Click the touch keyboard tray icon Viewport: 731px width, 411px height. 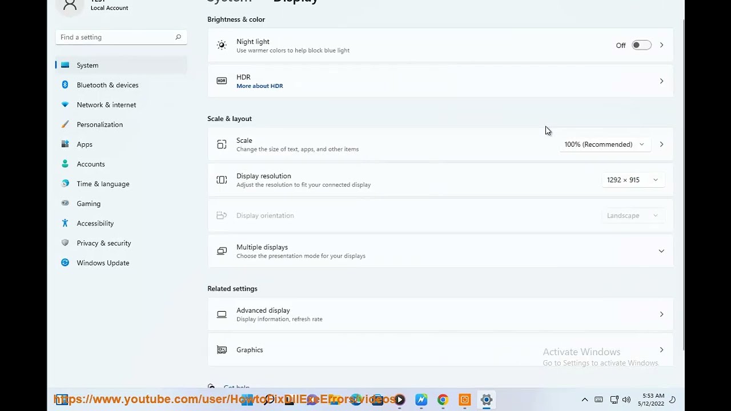tap(599, 400)
